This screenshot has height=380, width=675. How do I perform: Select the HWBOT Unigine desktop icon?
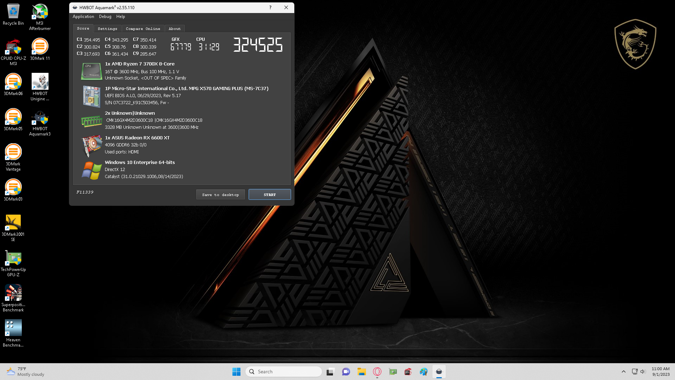(x=40, y=88)
